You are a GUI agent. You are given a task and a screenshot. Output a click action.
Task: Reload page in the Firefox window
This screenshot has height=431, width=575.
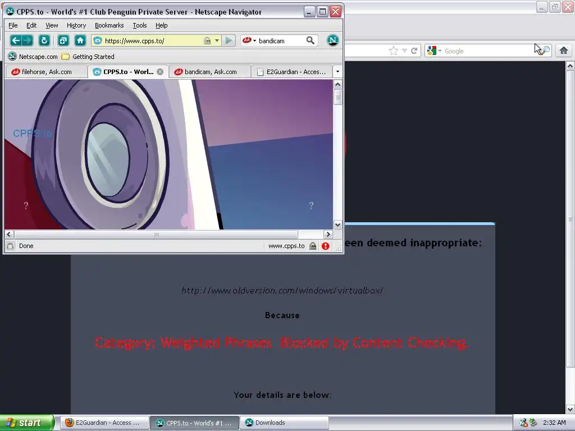414,51
